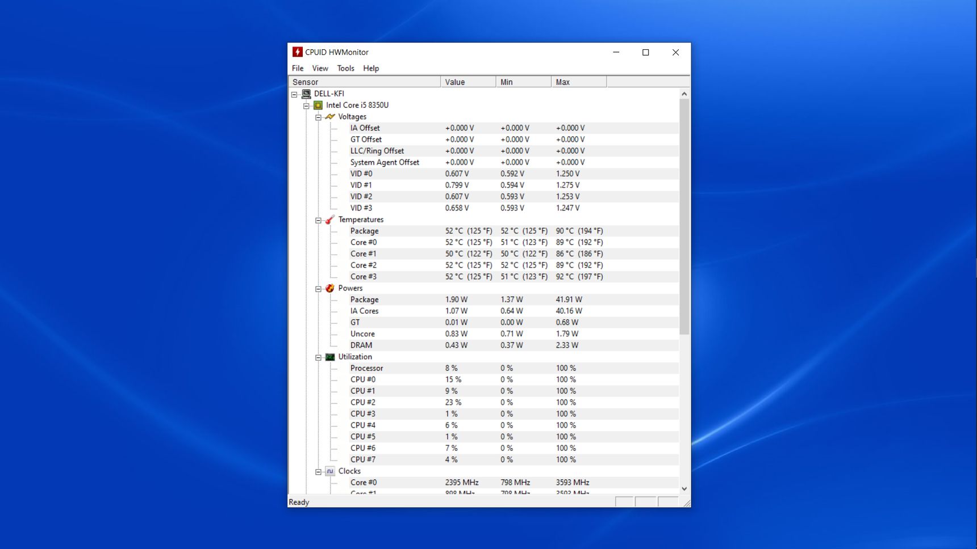The width and height of the screenshot is (977, 549).
Task: Click the 2395 MHz clock value
Action: (x=462, y=483)
